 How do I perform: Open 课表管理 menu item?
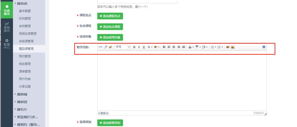point(25,71)
